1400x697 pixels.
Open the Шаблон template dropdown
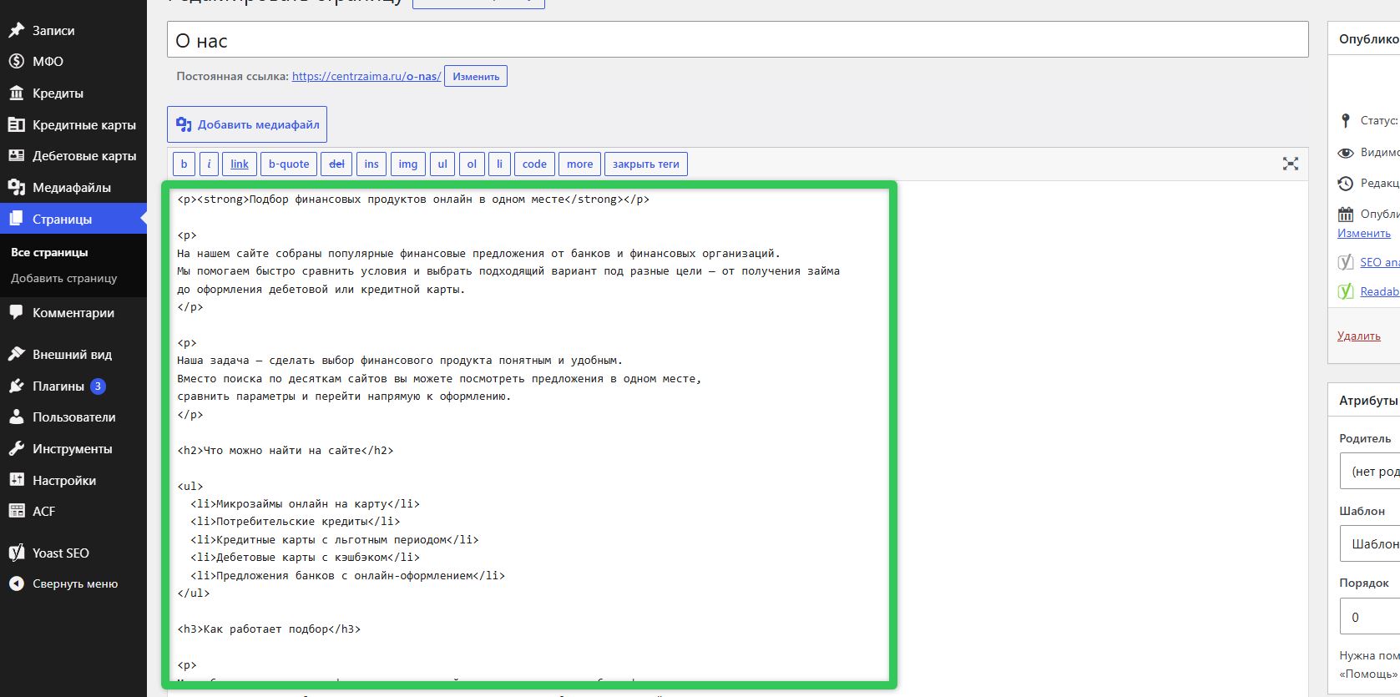[1370, 543]
